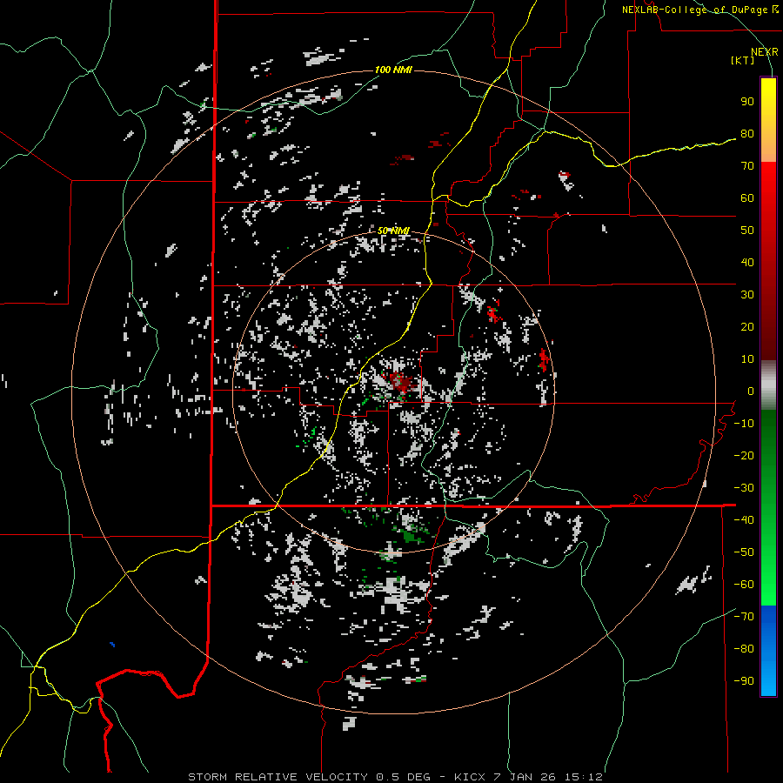This screenshot has width=783, height=783.
Task: Click the blue bottom segment of the color bar
Action: click(x=768, y=651)
